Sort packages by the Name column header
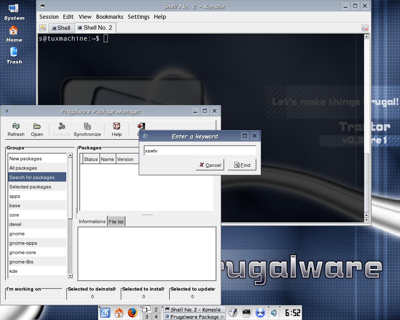Viewport: 400px width, 320px height. click(107, 159)
